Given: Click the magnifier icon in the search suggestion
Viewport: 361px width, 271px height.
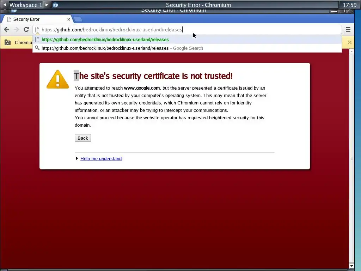Looking at the screenshot, I should pyautogui.click(x=37, y=48).
